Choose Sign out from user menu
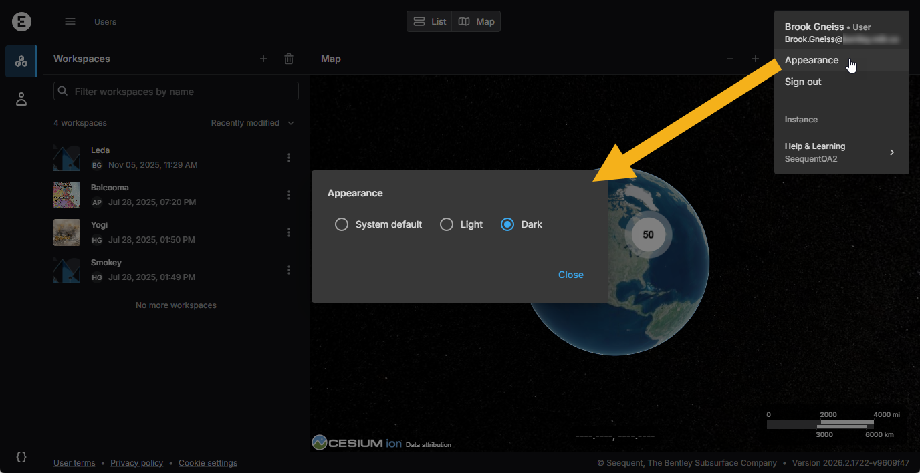The width and height of the screenshot is (920, 473). [x=803, y=82]
